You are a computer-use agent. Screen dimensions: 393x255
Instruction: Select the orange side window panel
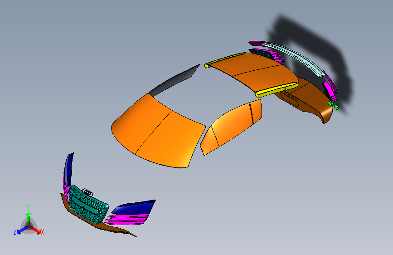pyautogui.click(x=231, y=127)
